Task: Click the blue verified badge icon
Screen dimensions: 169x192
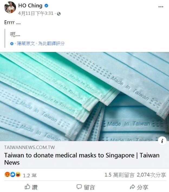Action: pos(46,6)
